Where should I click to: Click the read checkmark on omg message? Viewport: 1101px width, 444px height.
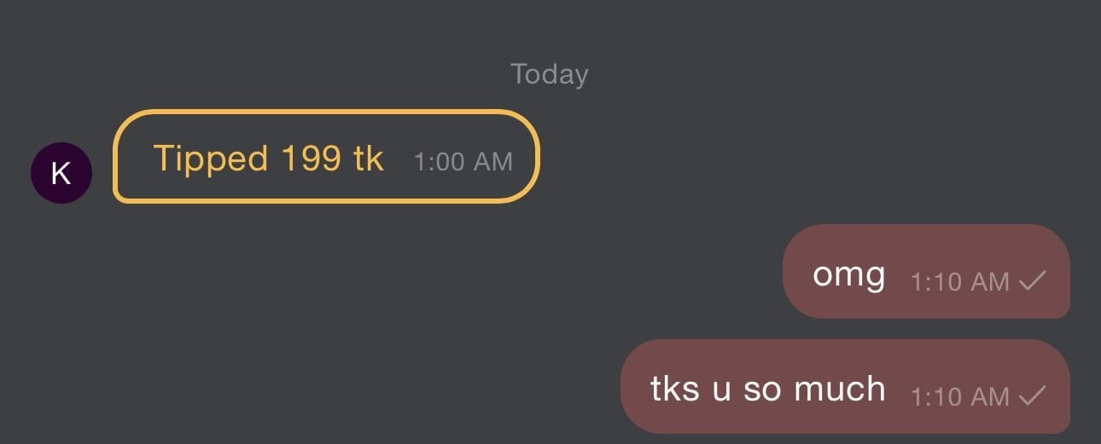[x=1033, y=280]
